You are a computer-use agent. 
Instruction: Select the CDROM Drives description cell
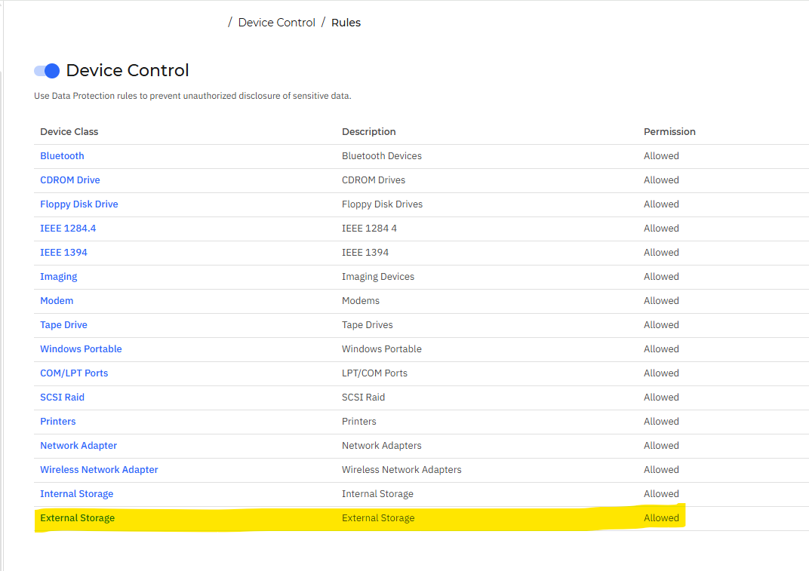point(374,180)
